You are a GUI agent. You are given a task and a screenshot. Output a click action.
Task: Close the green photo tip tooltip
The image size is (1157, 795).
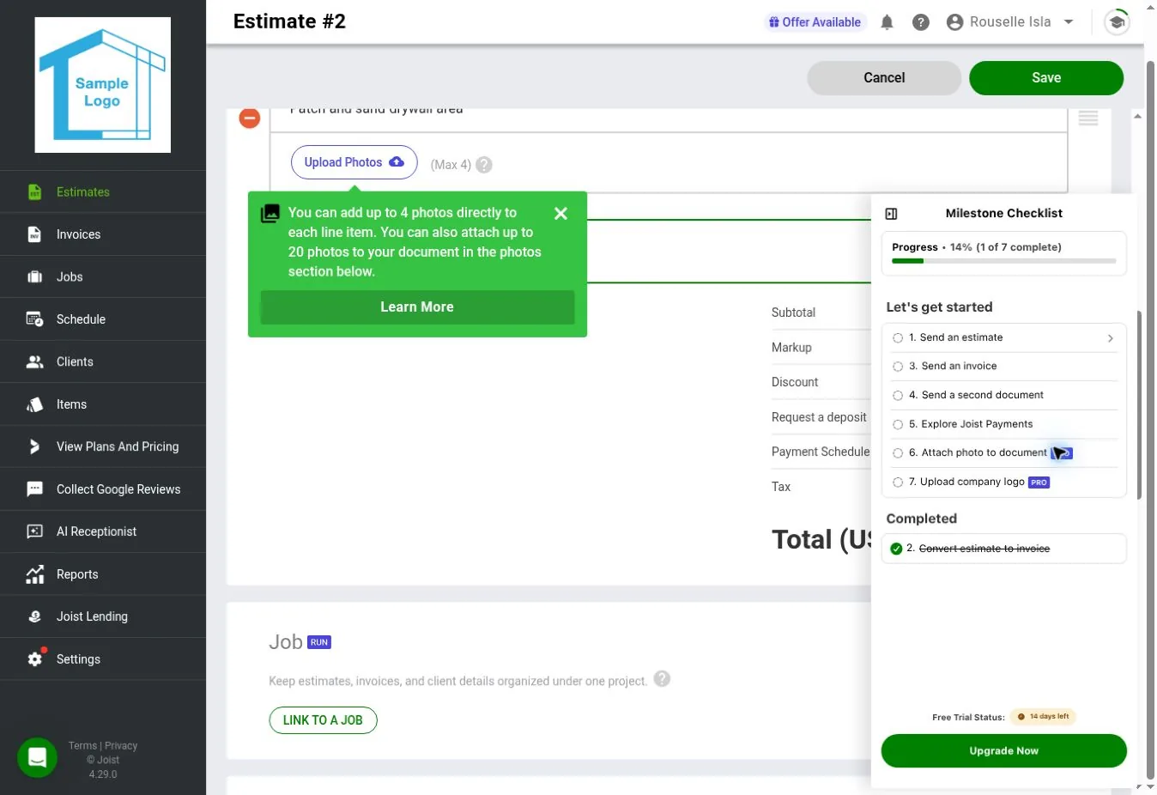pos(560,214)
